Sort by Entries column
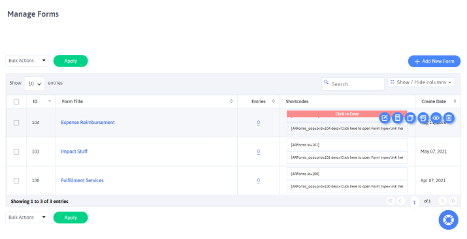The image size is (467, 239). tap(274, 101)
